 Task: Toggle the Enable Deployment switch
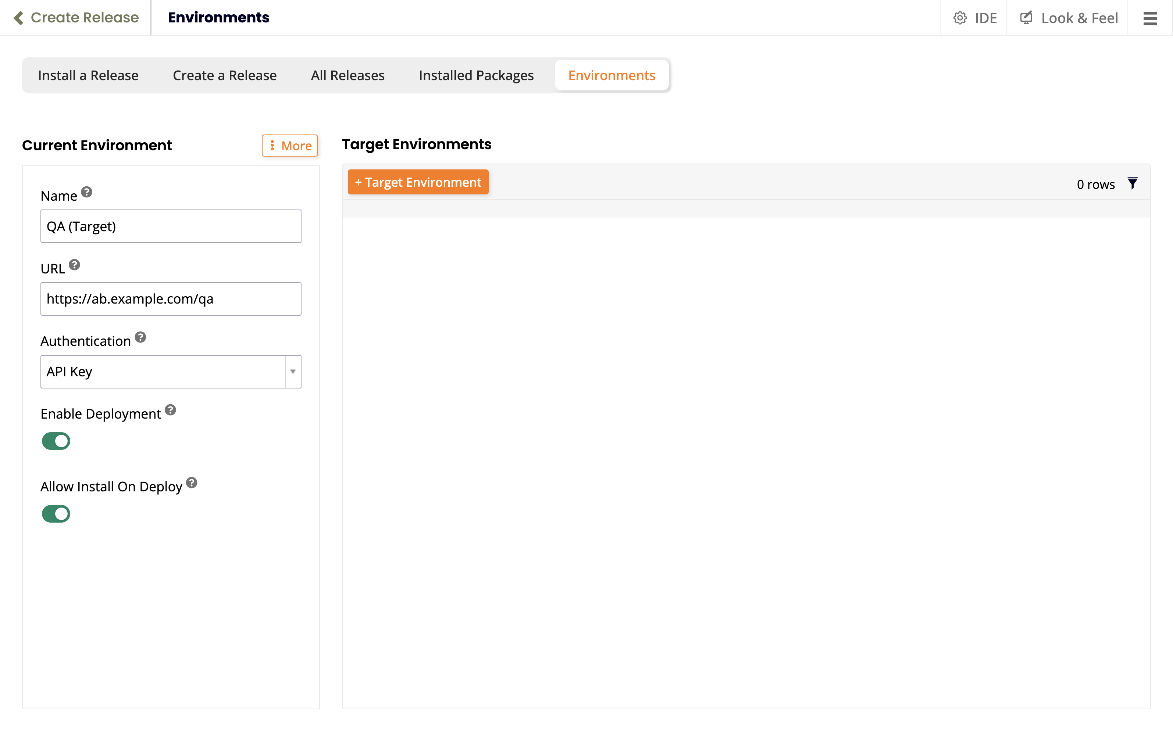56,441
